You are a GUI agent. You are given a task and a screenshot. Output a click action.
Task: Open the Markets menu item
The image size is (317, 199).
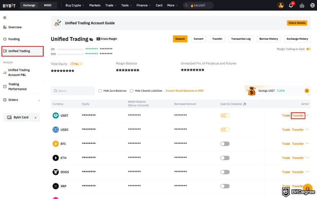(x=95, y=5)
